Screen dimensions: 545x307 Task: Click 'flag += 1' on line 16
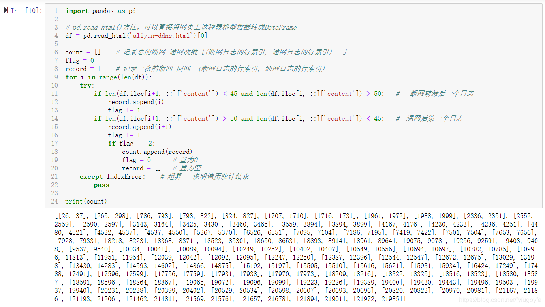click(124, 135)
